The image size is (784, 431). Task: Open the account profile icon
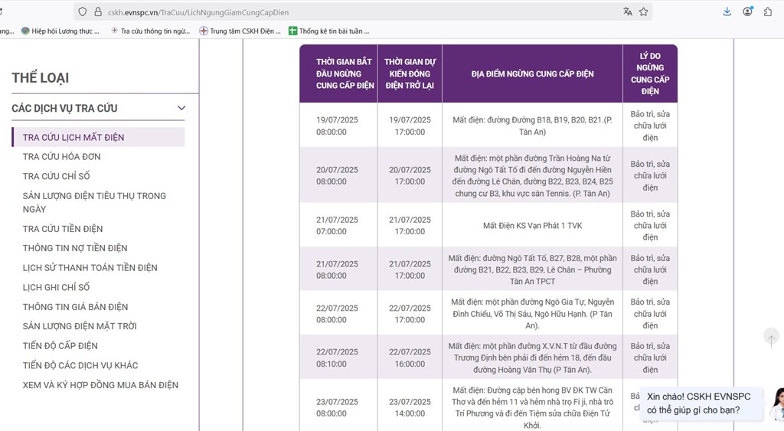coord(747,11)
